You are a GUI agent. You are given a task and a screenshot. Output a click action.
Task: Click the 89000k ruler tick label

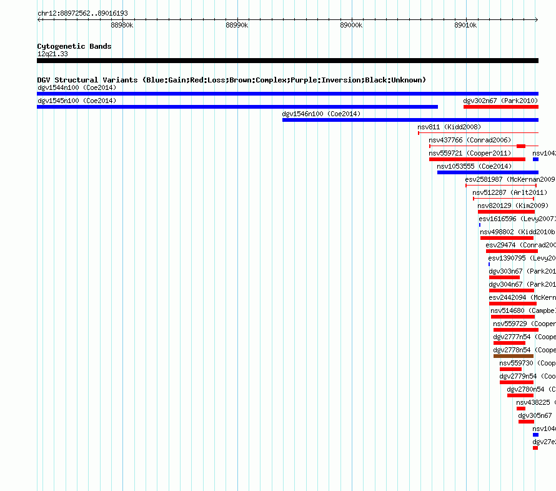coord(351,25)
